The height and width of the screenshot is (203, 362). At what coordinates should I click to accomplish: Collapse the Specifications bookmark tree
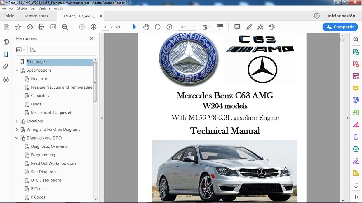tap(17, 70)
